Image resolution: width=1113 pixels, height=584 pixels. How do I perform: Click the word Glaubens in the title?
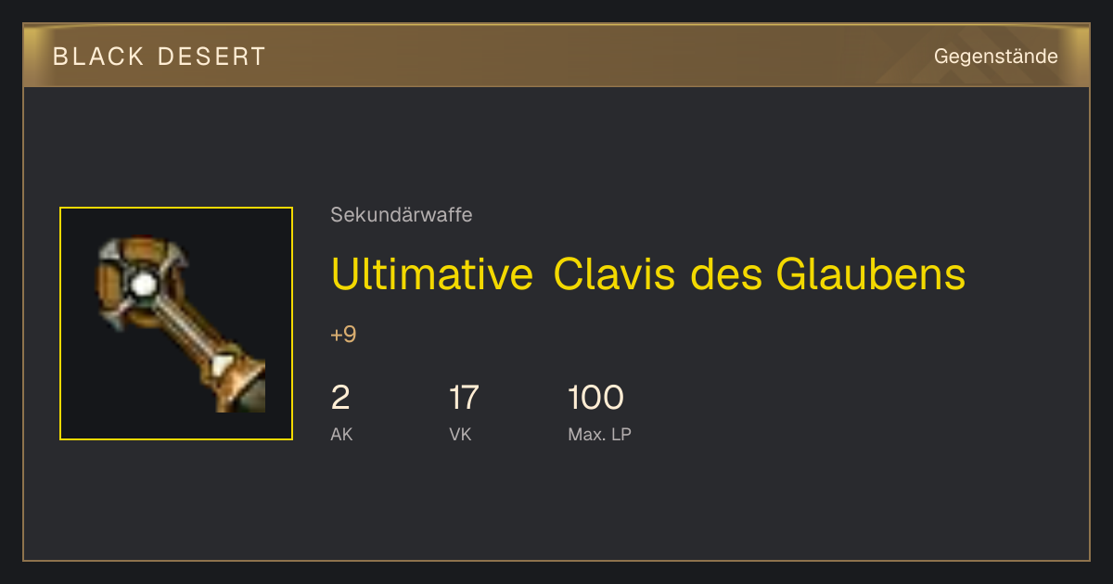coord(870,273)
